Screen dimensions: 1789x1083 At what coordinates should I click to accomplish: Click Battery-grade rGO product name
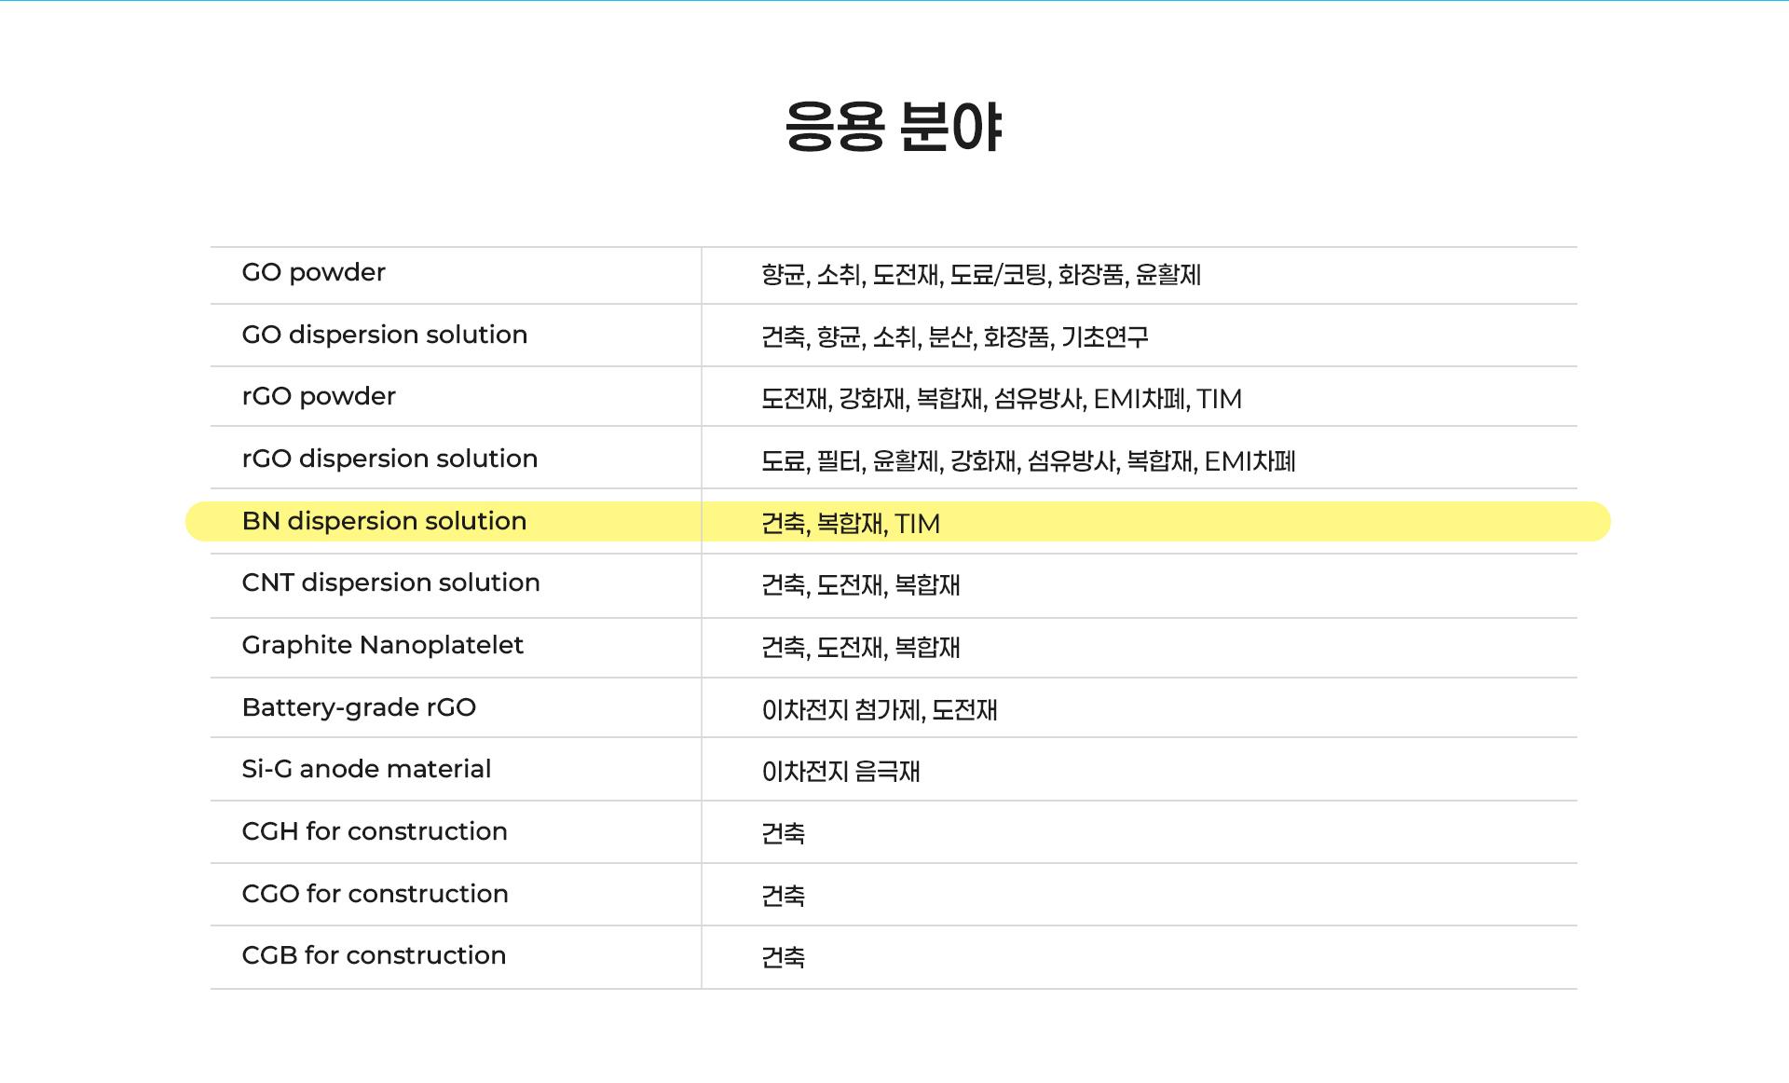coord(359,707)
